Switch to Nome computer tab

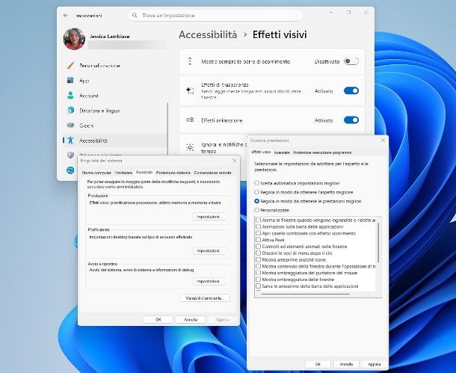(x=96, y=173)
